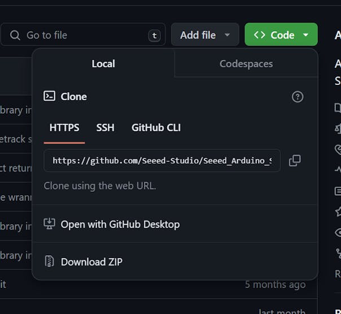Click the eye watchers icon in sidebar

coord(338,233)
